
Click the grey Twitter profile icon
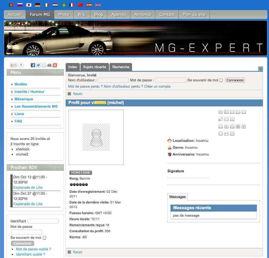tap(221, 112)
